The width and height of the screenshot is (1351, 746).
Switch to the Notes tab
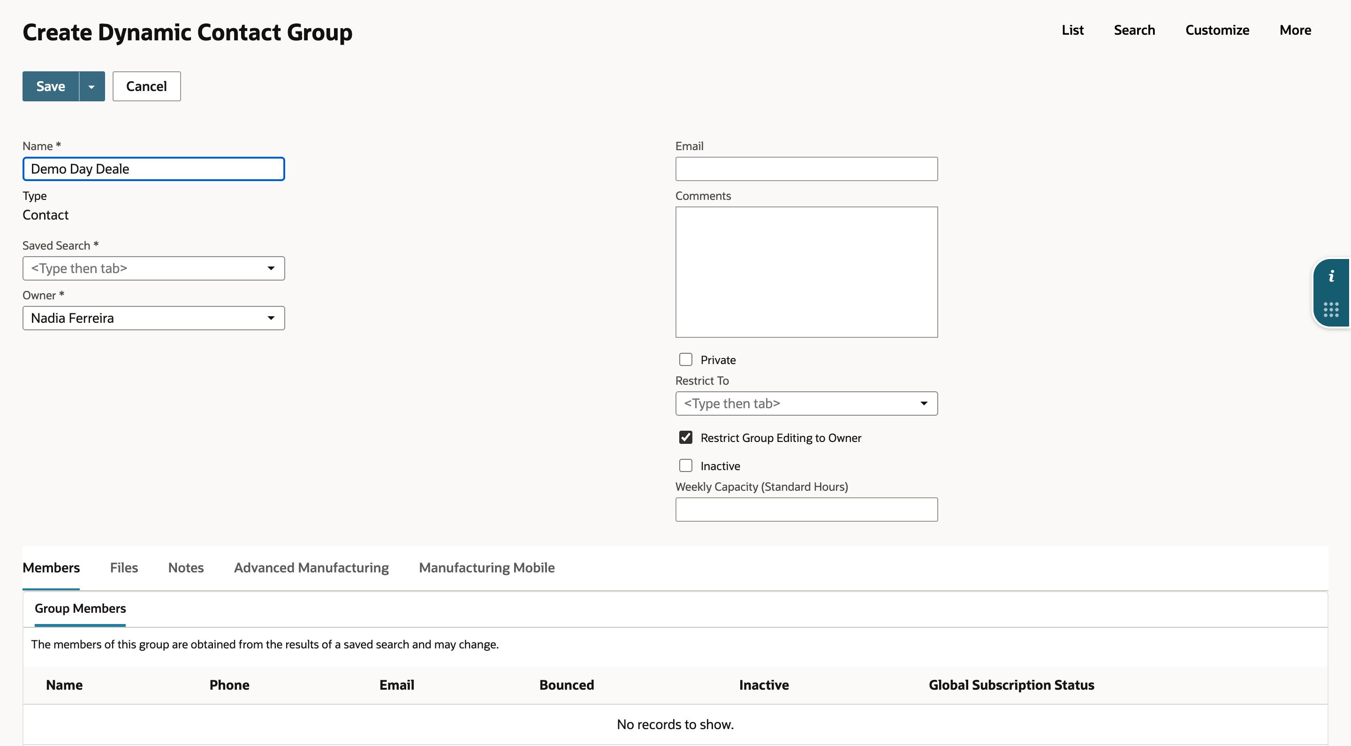186,568
